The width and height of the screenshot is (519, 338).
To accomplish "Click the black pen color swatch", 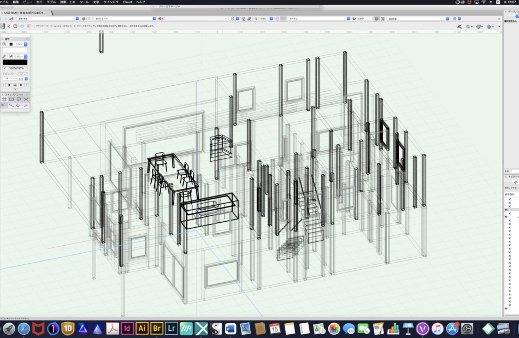I will click(15, 62).
